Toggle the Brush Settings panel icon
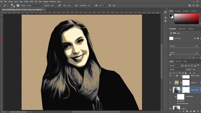Screen dimensions: 201x113 [18, 6]
